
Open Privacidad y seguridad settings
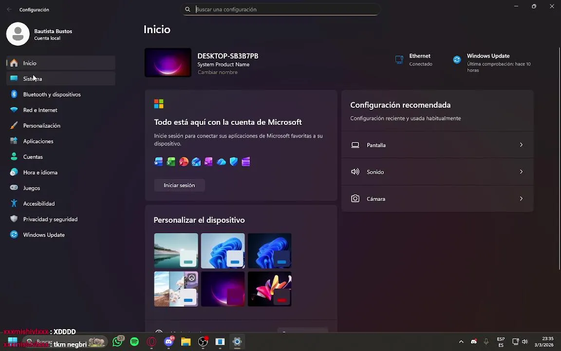61,219
